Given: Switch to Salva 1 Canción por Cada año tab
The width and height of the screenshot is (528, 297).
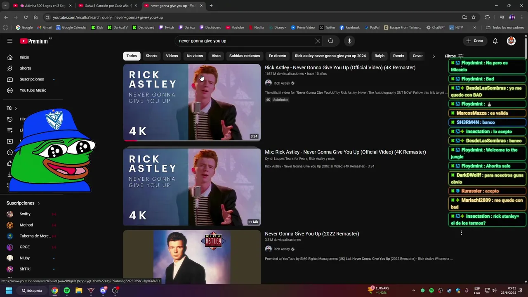Looking at the screenshot, I should (x=108, y=6).
